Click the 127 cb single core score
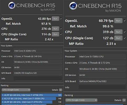The height and width of the screenshot is (105, 127). [108, 38]
